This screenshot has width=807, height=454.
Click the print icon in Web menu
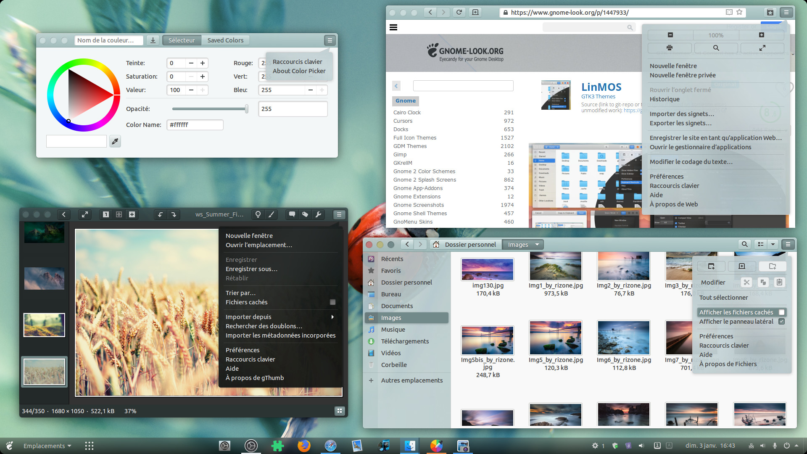670,48
